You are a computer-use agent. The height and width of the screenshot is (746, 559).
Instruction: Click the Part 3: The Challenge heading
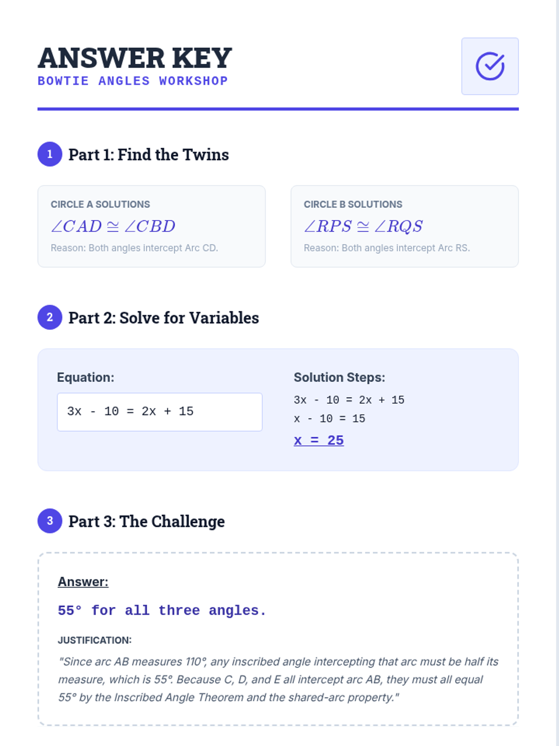[146, 521]
